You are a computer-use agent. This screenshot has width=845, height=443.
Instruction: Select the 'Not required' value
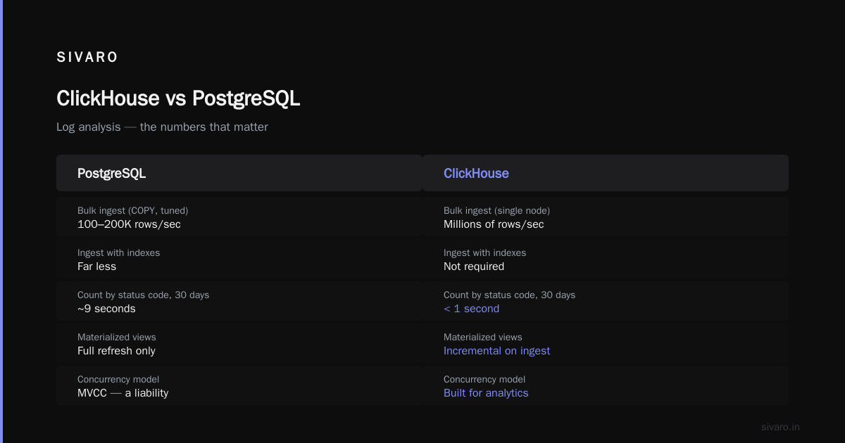pos(474,267)
